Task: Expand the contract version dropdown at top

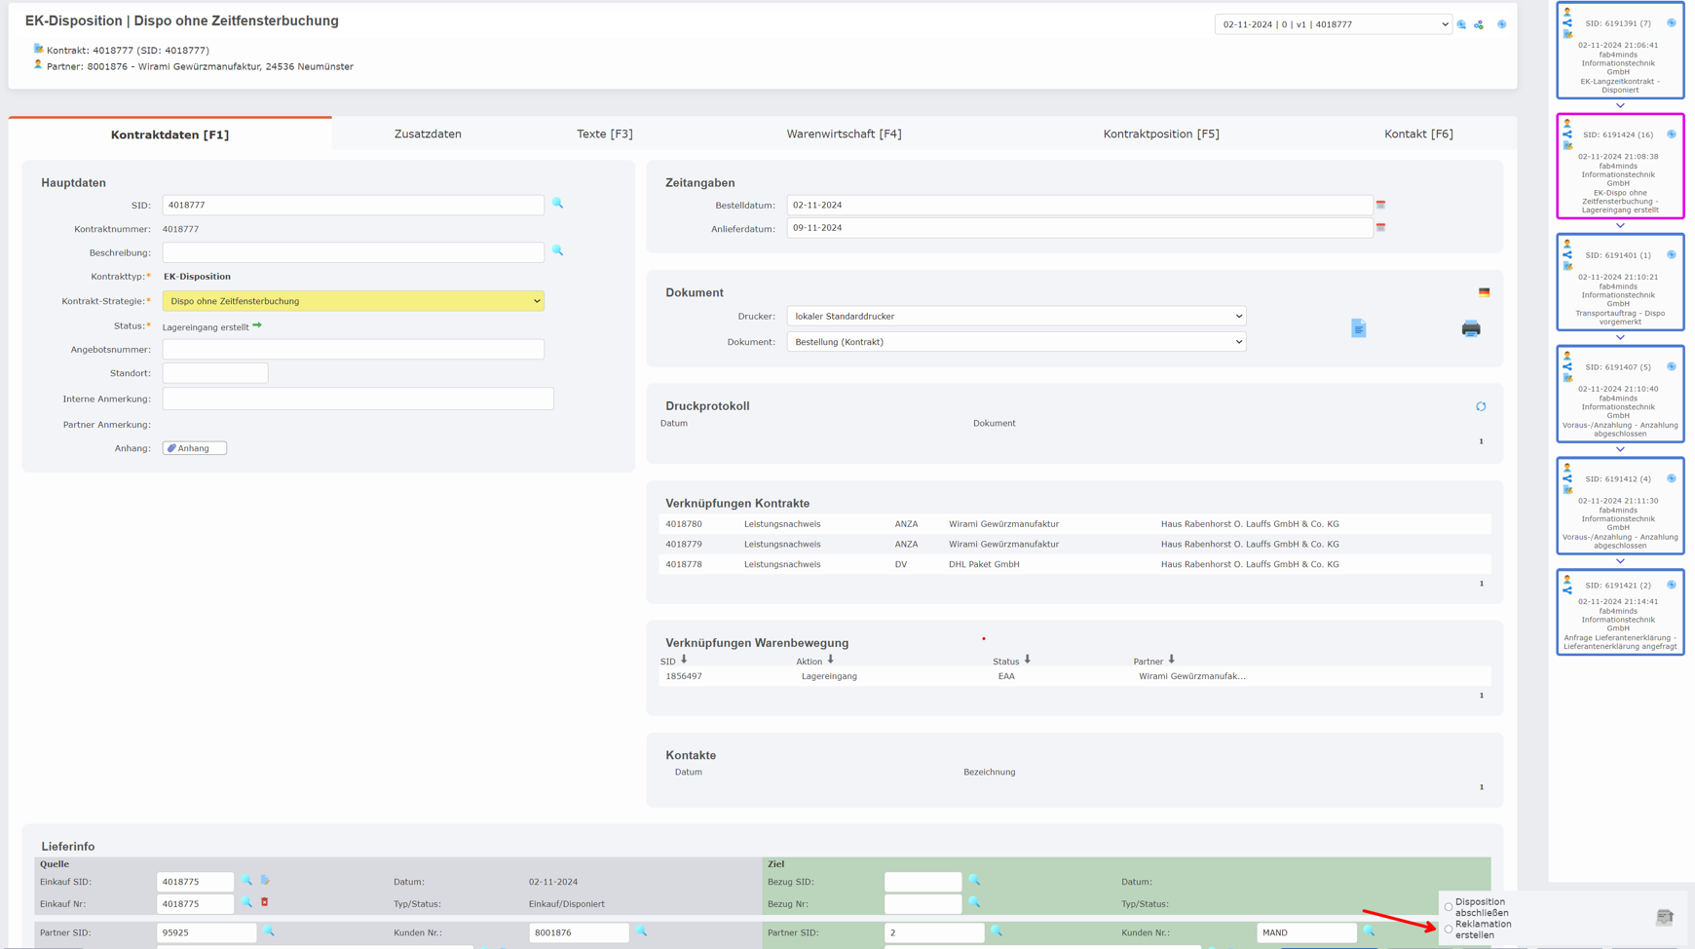Action: coord(1333,24)
